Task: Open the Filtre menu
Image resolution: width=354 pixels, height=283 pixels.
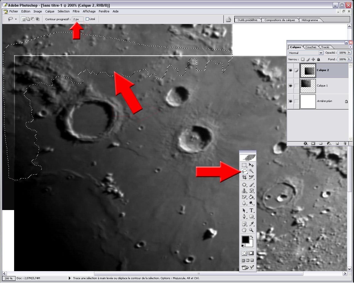Action: (76, 11)
